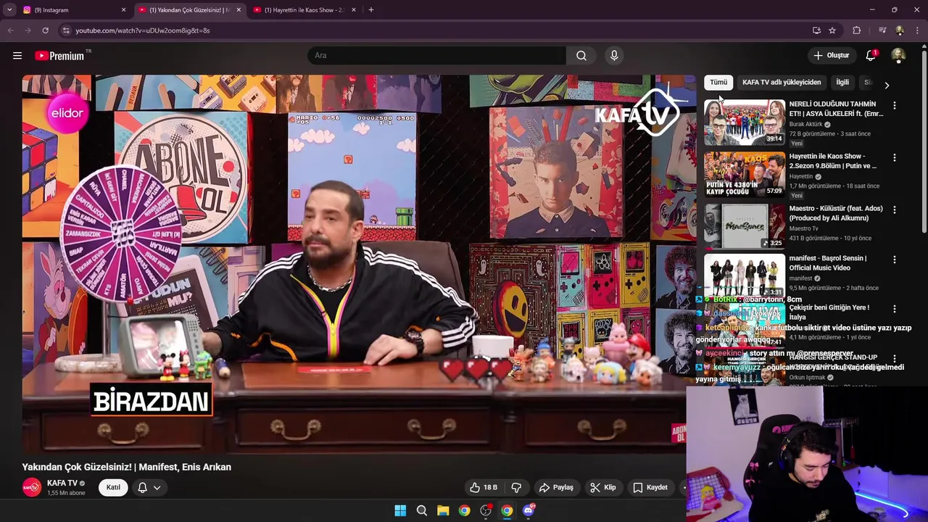The width and height of the screenshot is (928, 522).
Task: Open options for Maestro - Külüstür video
Action: (x=895, y=210)
